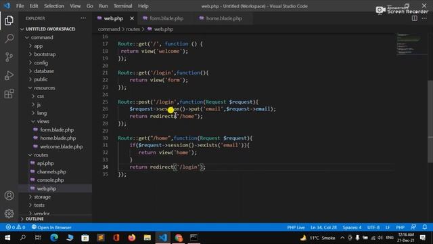Click the feedback icon in status bar

click(x=413, y=227)
